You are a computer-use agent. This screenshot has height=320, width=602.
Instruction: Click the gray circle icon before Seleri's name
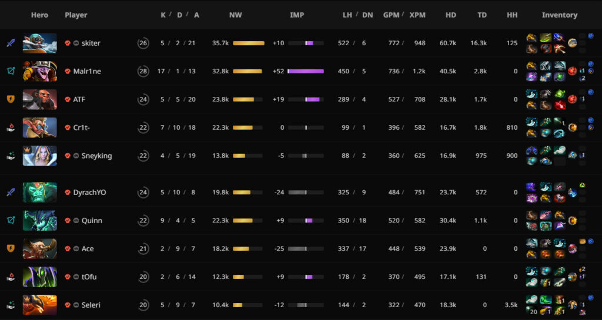tap(76, 305)
